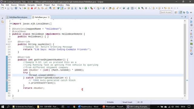This screenshot has height=109, width=194.
Task: Click the editor horizontal scrollbar
Action: click(98, 98)
